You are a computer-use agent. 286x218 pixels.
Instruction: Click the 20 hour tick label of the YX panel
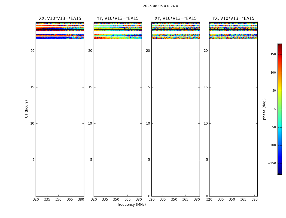click(x=206, y=51)
